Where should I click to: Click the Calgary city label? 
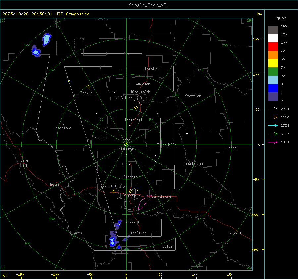coord(129,195)
